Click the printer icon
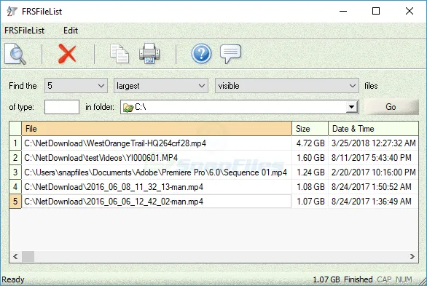Image resolution: width=427 pixels, height=286 pixels. coord(149,54)
